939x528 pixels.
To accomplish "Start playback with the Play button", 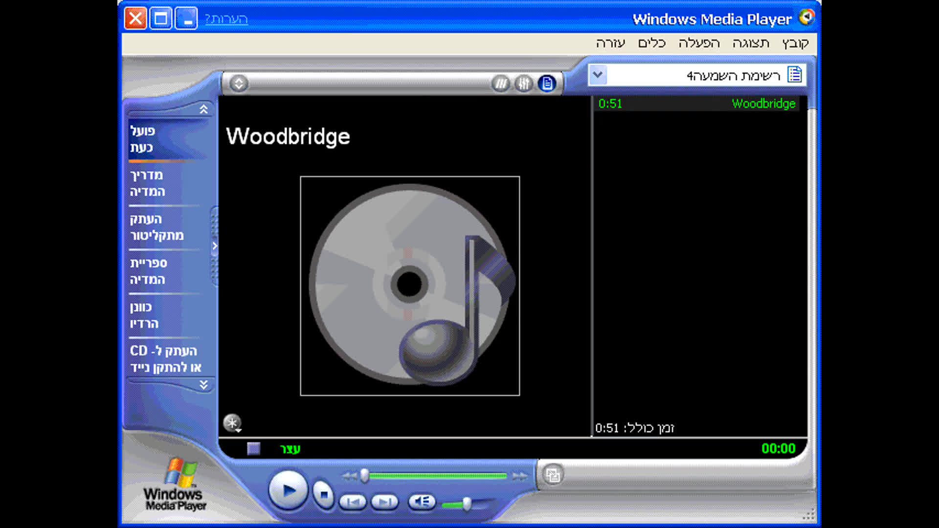I will click(x=288, y=490).
